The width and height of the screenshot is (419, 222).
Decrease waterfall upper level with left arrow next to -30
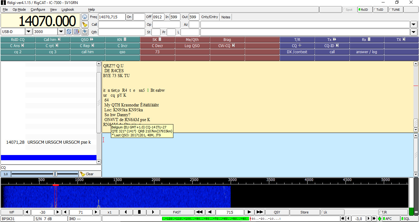tap(27, 212)
